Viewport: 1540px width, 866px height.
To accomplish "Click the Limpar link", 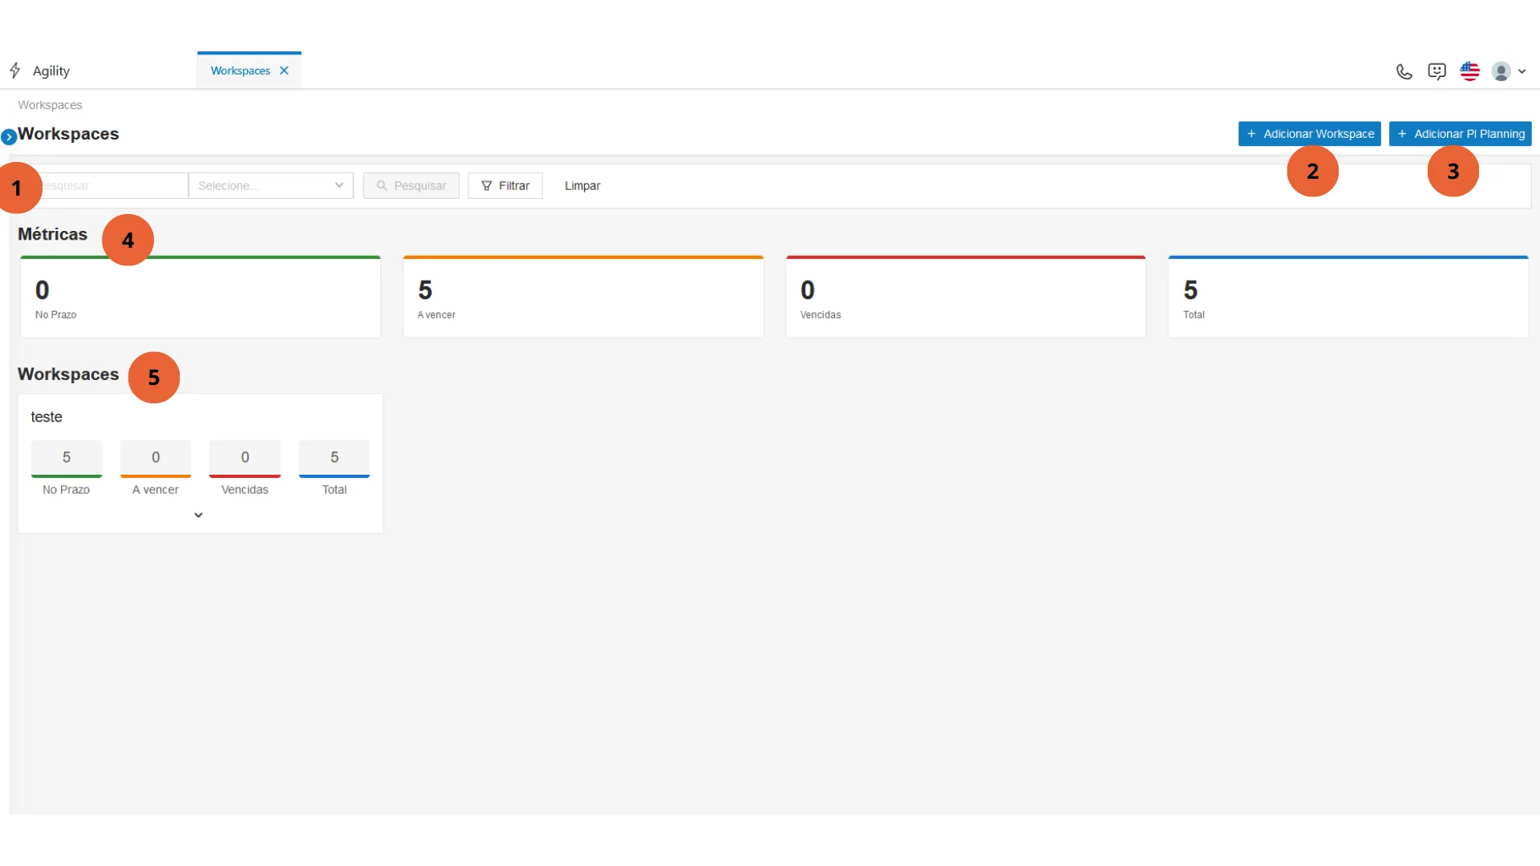I will [582, 185].
